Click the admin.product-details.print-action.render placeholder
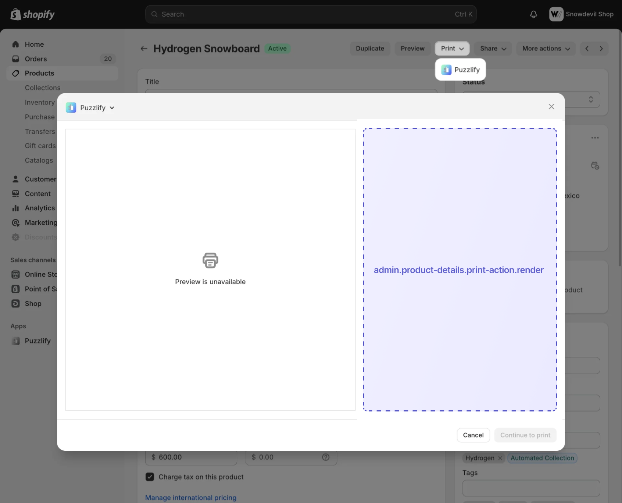The height and width of the screenshot is (503, 622). coord(460,270)
